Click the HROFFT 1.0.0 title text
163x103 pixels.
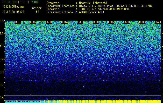tap(20, 2)
